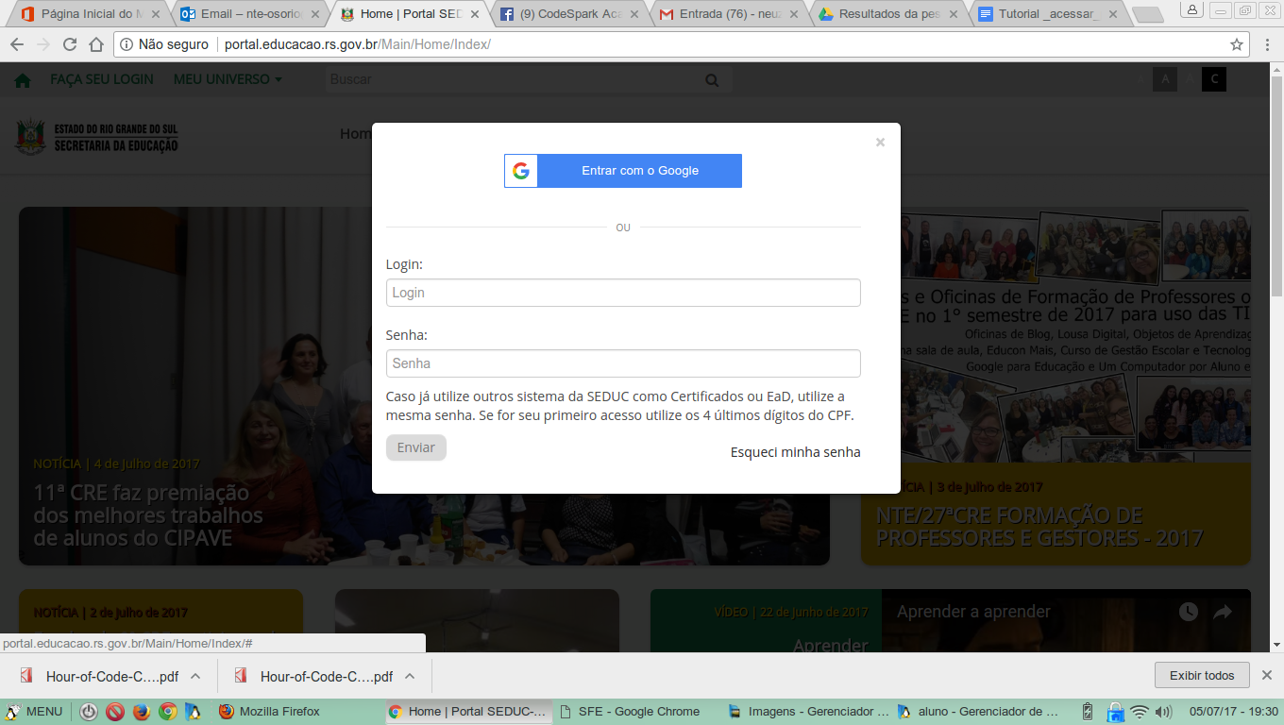Image resolution: width=1284 pixels, height=725 pixels.
Task: Switch to Tutorial _acessar_ Docs tab
Action: [1049, 14]
